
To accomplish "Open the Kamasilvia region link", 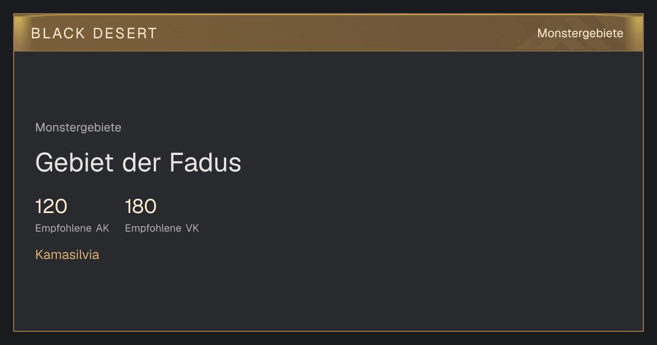I will point(67,255).
